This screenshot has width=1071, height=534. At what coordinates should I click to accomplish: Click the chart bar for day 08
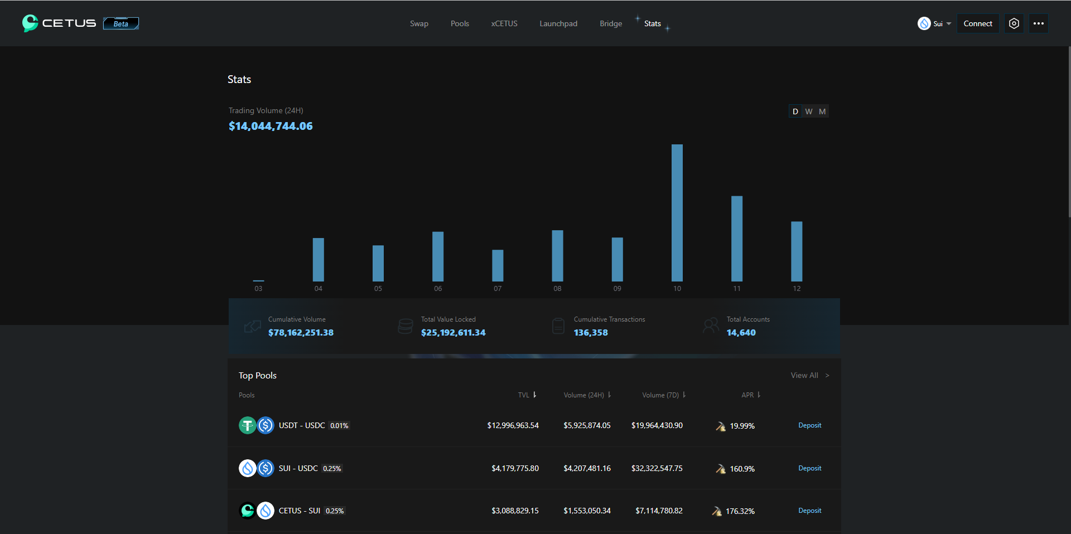pyautogui.click(x=557, y=256)
